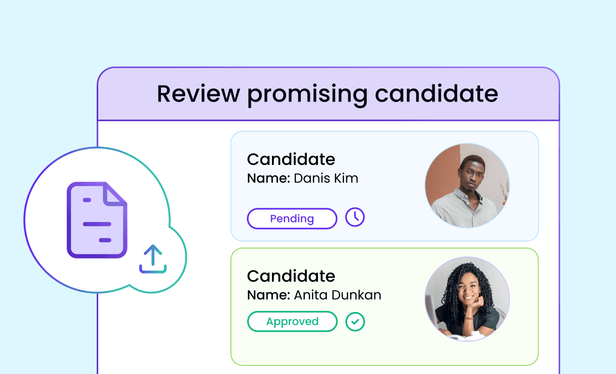This screenshot has height=374, width=616.
Task: Click the Review promising candidate header
Action: 327,94
